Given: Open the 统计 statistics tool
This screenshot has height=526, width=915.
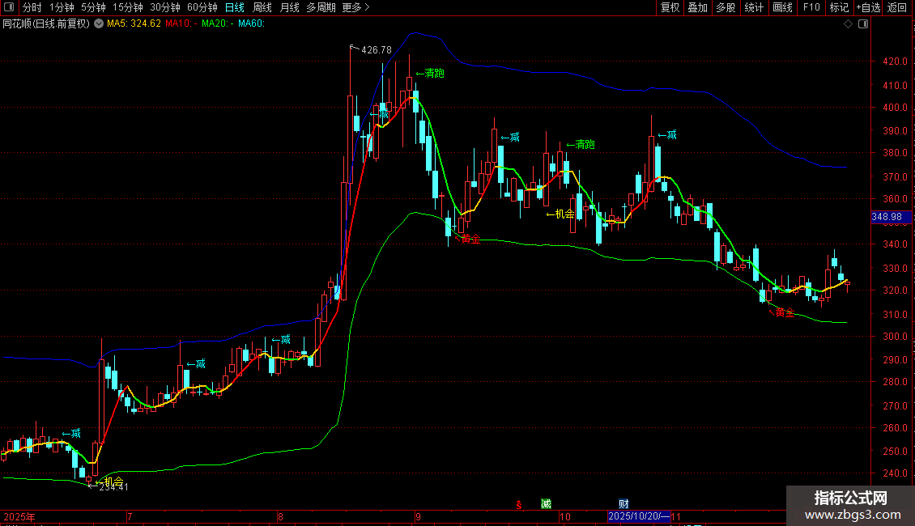Looking at the screenshot, I should pos(753,7).
